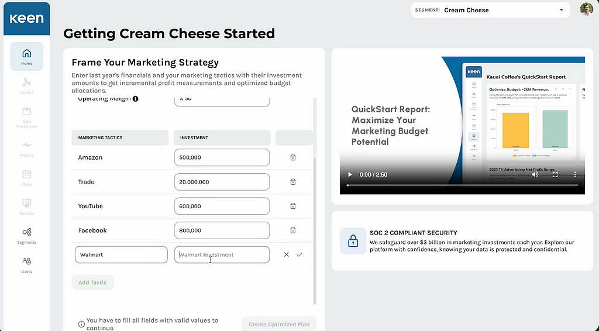Delete the Amazon tactic row
This screenshot has width=599, height=331.
tap(293, 157)
